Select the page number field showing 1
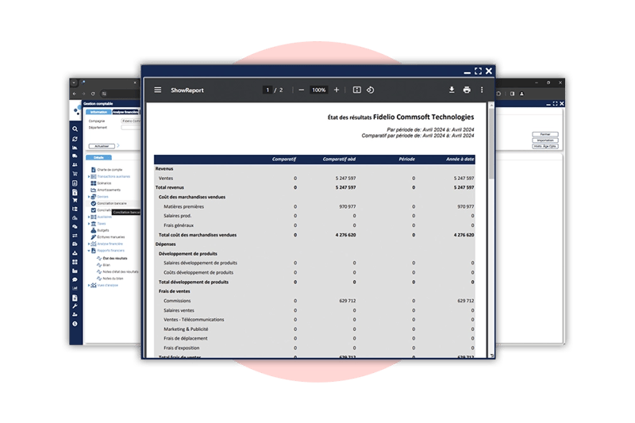Screen dimensions: 635x423 [267, 90]
